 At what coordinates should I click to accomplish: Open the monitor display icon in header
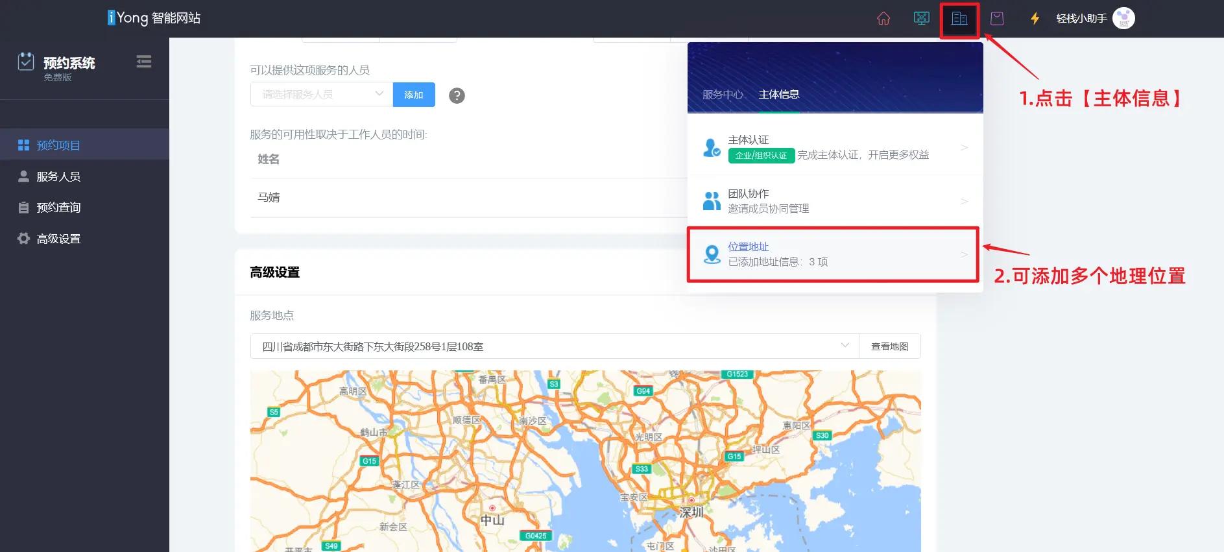(x=921, y=19)
